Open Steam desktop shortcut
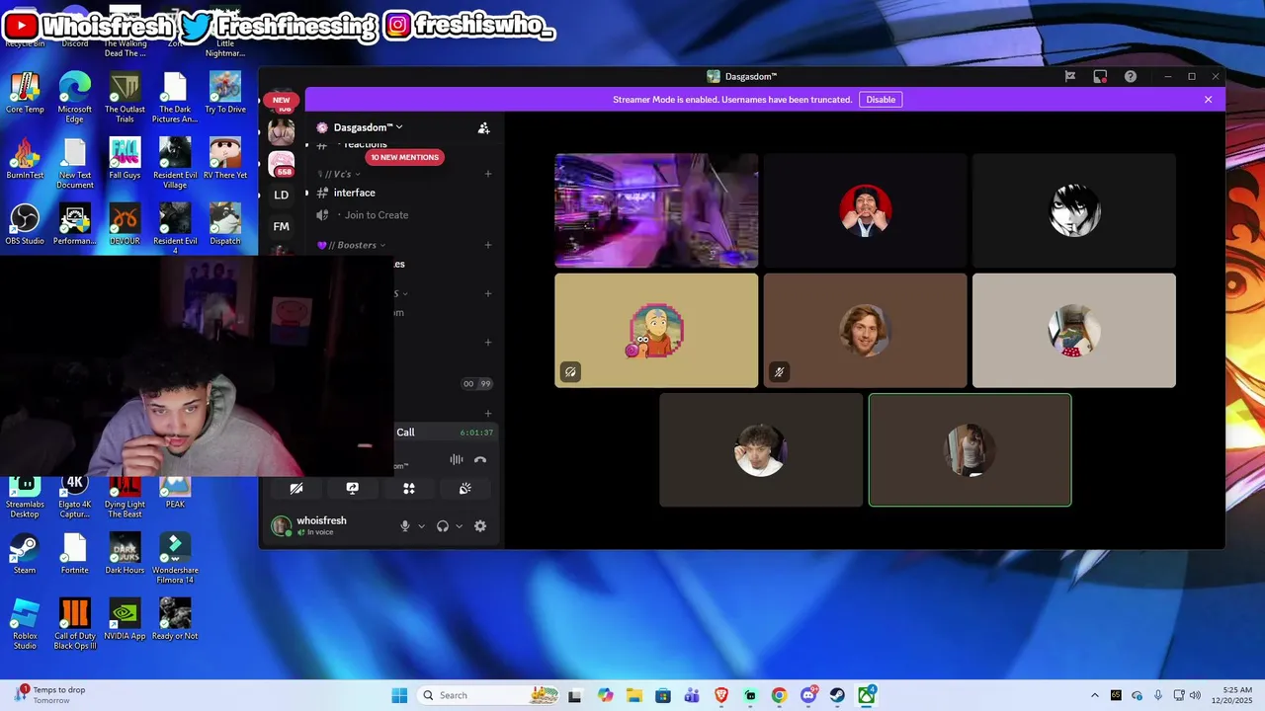 [x=25, y=555]
